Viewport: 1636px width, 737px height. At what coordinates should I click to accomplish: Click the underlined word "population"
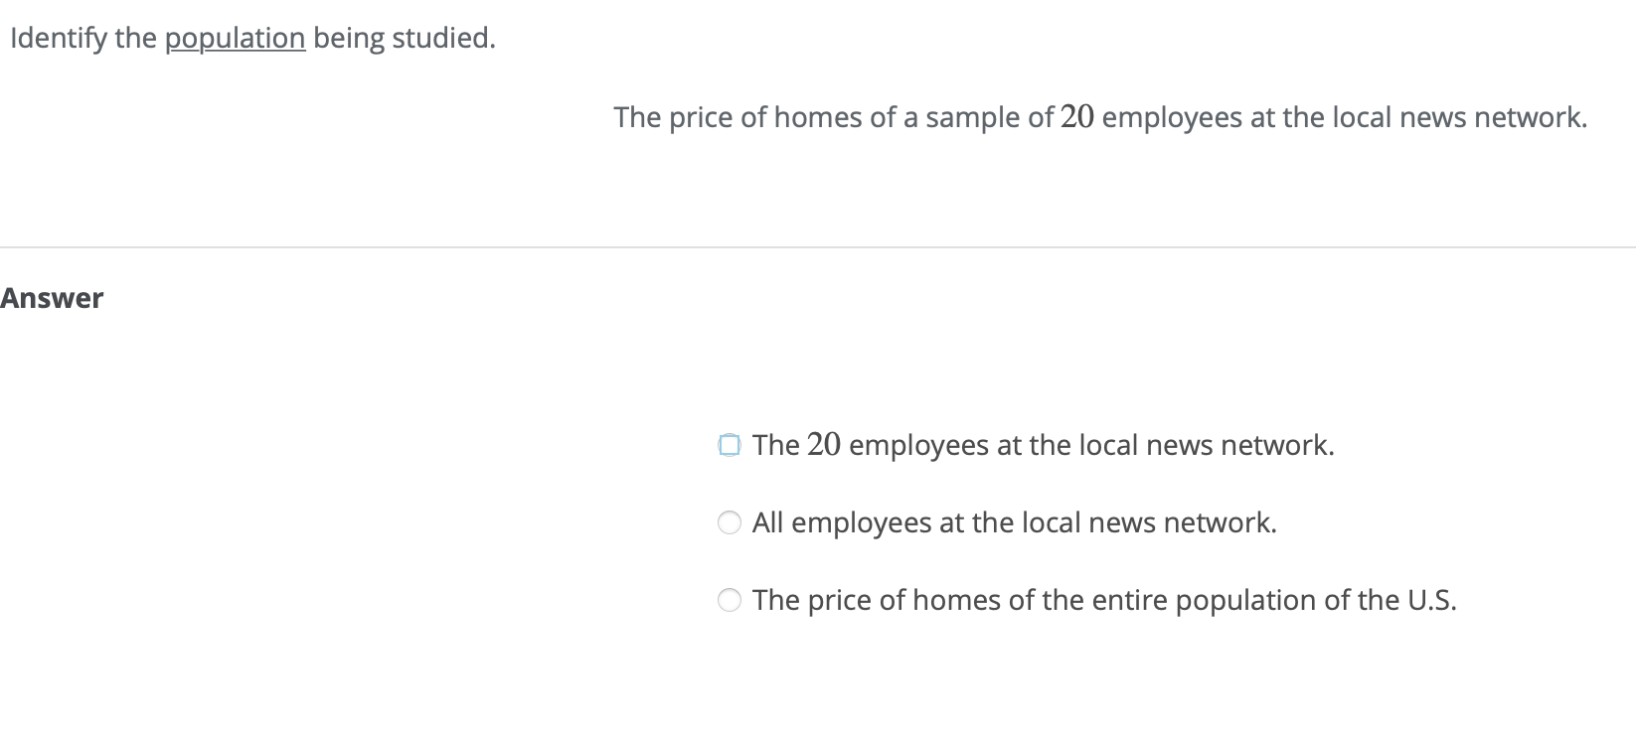tap(236, 38)
